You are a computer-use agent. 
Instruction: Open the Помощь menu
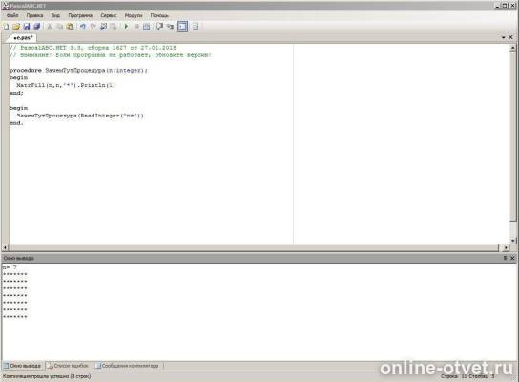coord(159,15)
